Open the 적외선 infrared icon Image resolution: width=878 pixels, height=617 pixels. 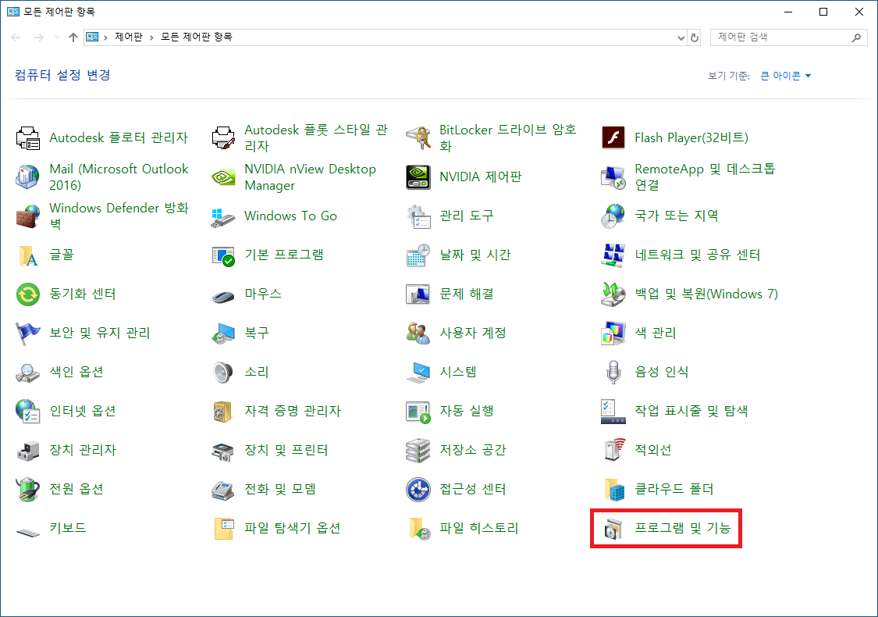613,450
